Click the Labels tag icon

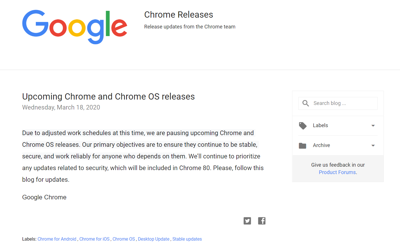point(303,125)
